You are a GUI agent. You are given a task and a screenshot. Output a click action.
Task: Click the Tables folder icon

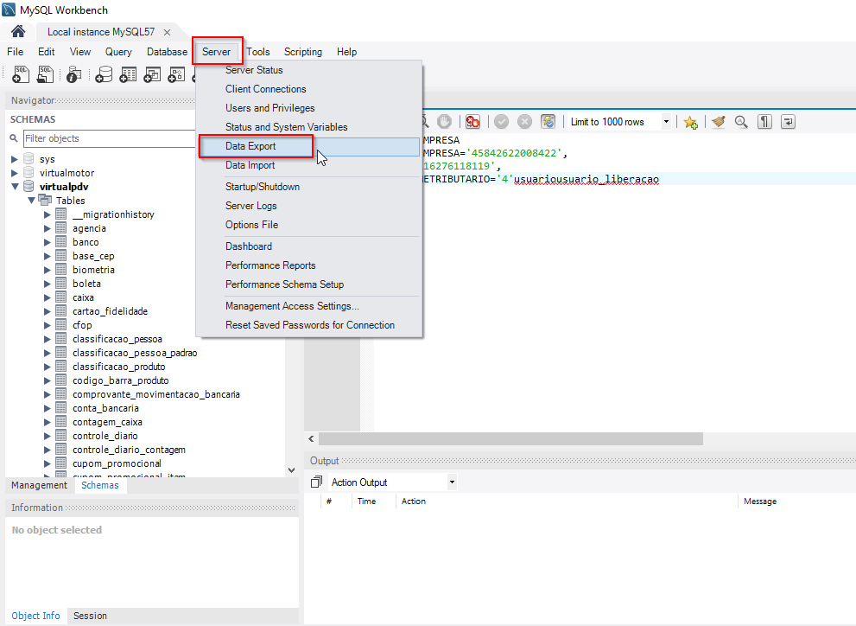pos(45,200)
